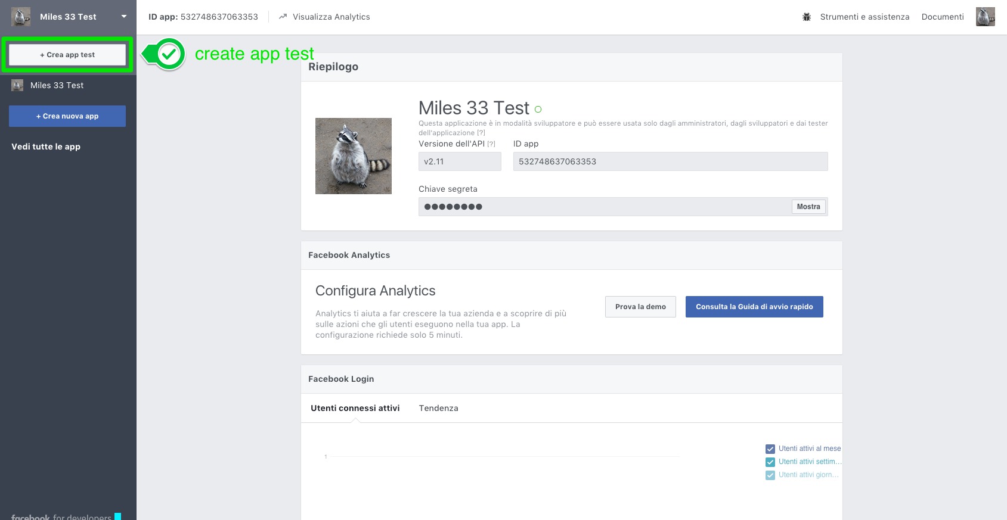This screenshot has height=520, width=1007.
Task: Click Mostra to reveal the secret key
Action: [x=808, y=207]
